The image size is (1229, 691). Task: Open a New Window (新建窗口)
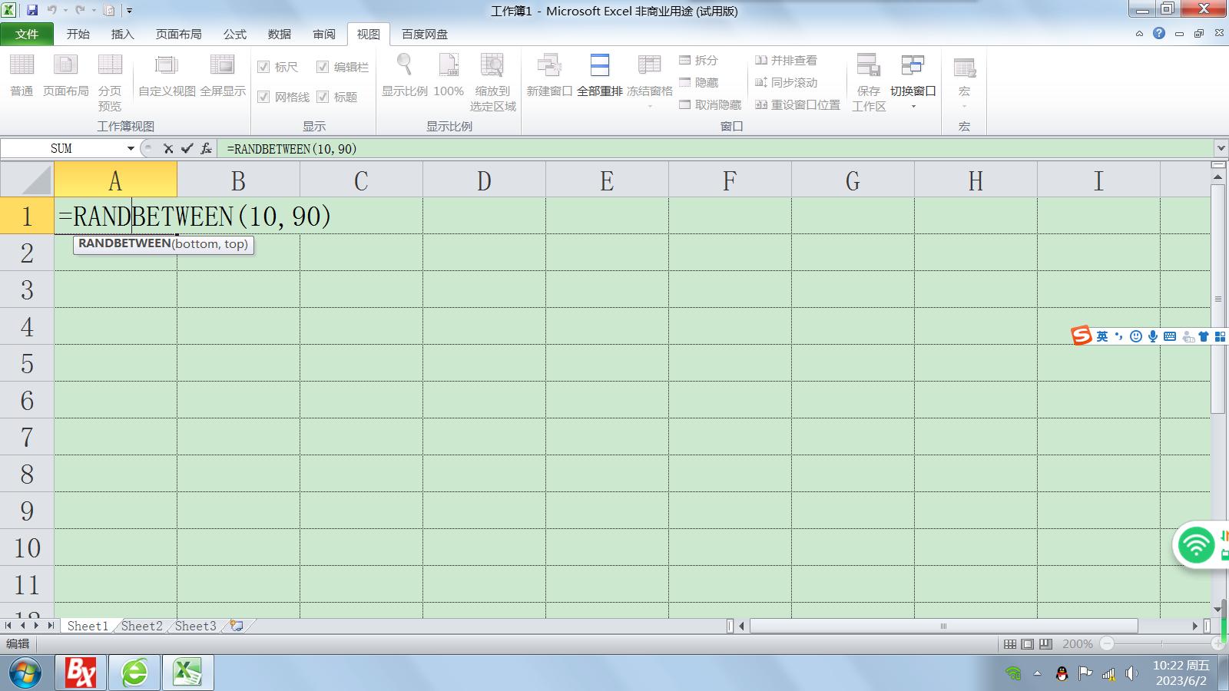548,68
